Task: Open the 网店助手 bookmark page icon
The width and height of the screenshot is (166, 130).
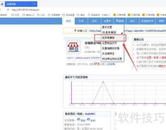Action: pyautogui.click(x=89, y=15)
